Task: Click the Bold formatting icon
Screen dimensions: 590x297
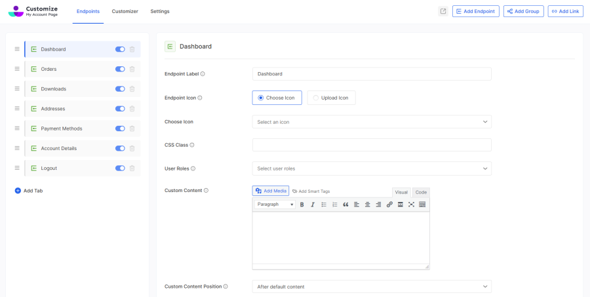Action: tap(302, 205)
